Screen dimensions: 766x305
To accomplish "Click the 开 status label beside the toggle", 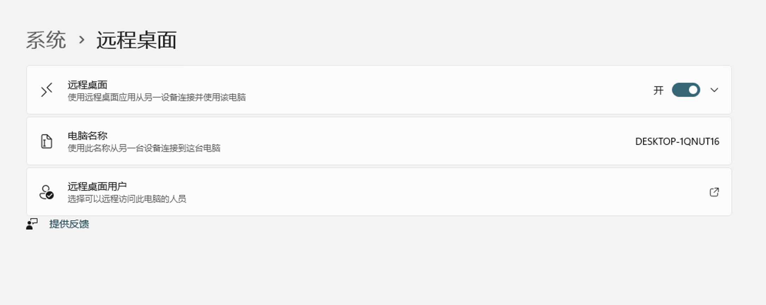I will coord(658,90).
